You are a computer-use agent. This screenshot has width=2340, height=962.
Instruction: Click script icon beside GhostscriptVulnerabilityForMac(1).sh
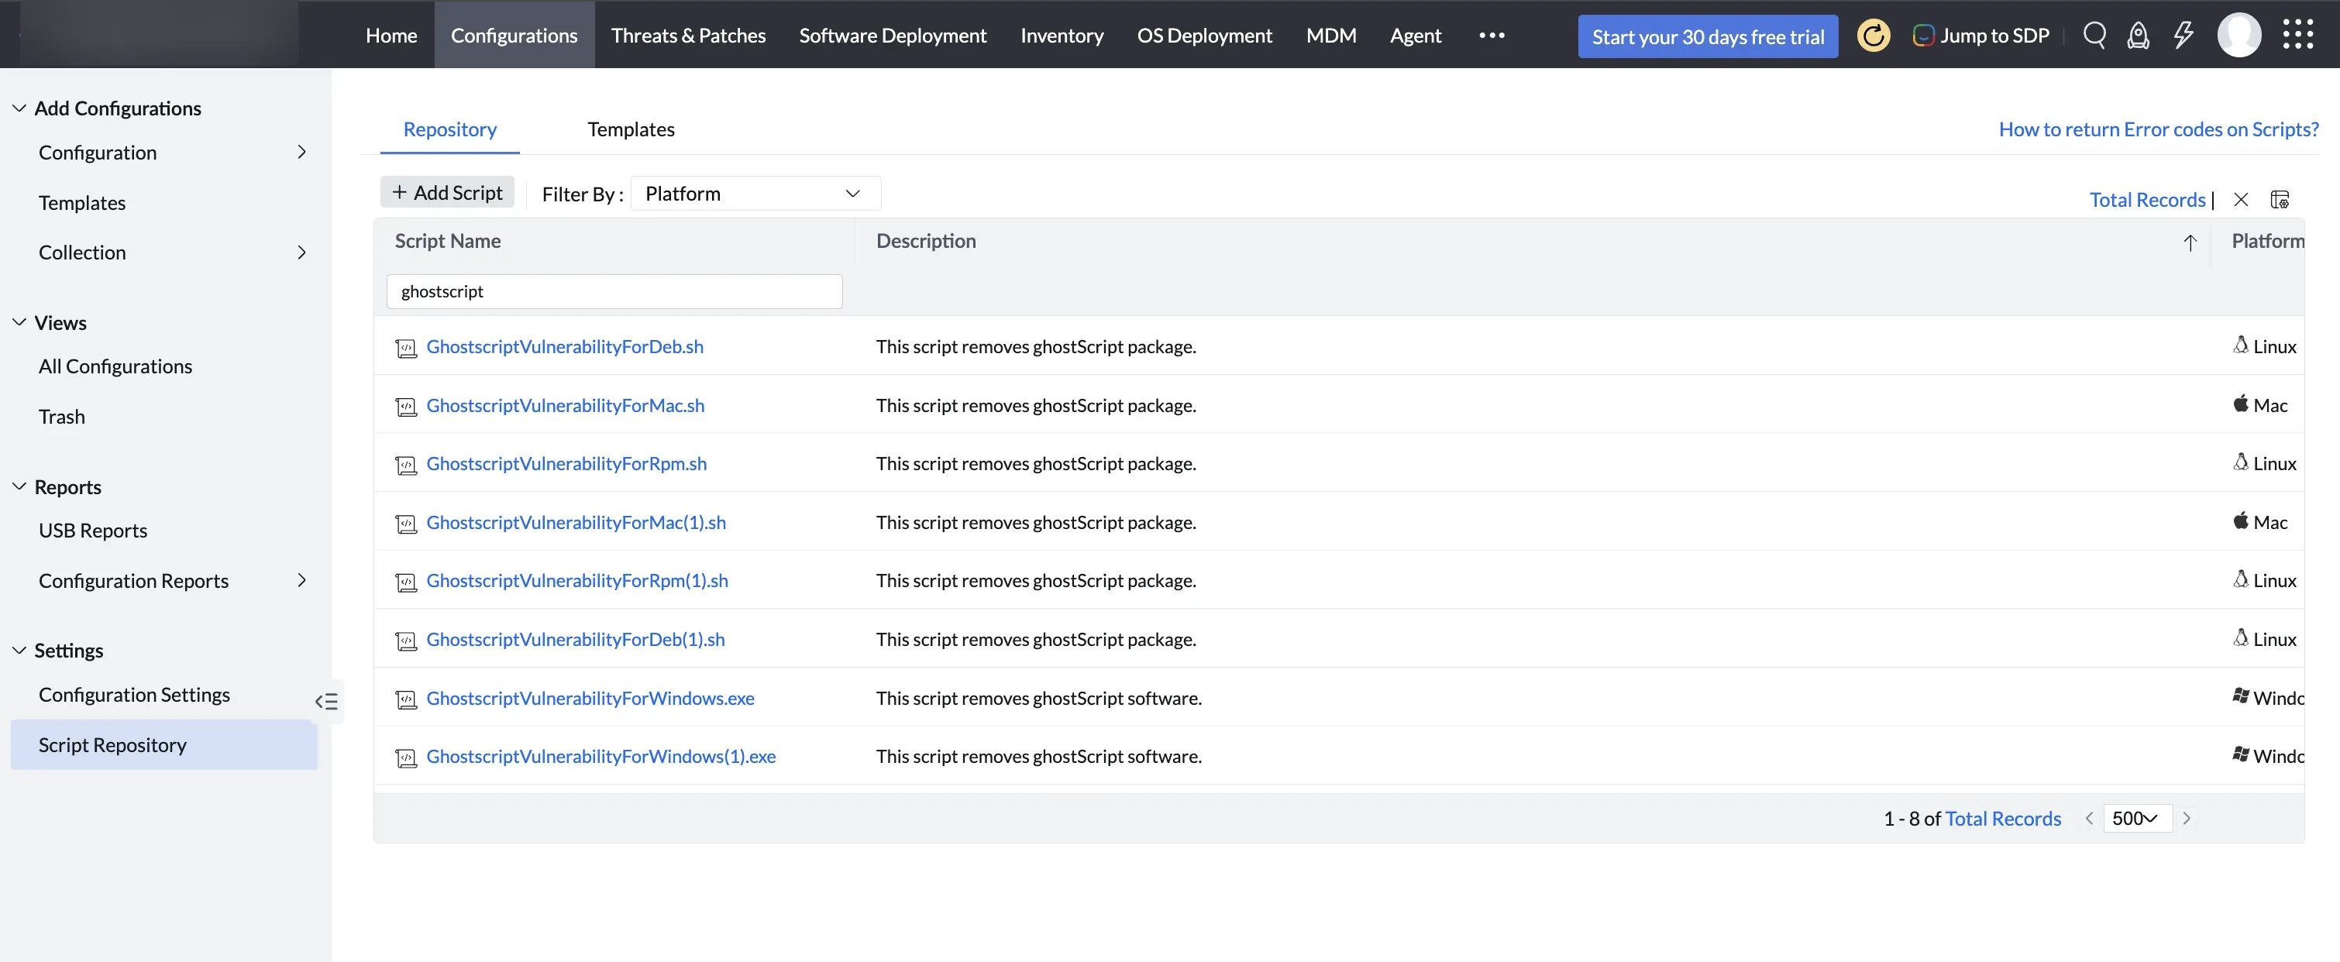coord(406,524)
